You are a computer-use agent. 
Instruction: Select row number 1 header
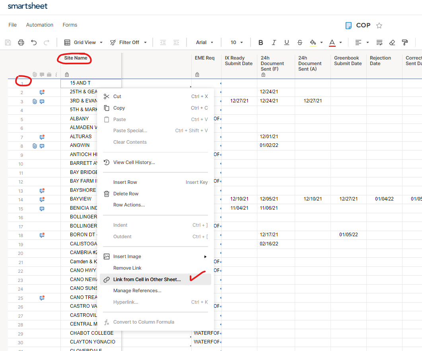tap(21, 83)
